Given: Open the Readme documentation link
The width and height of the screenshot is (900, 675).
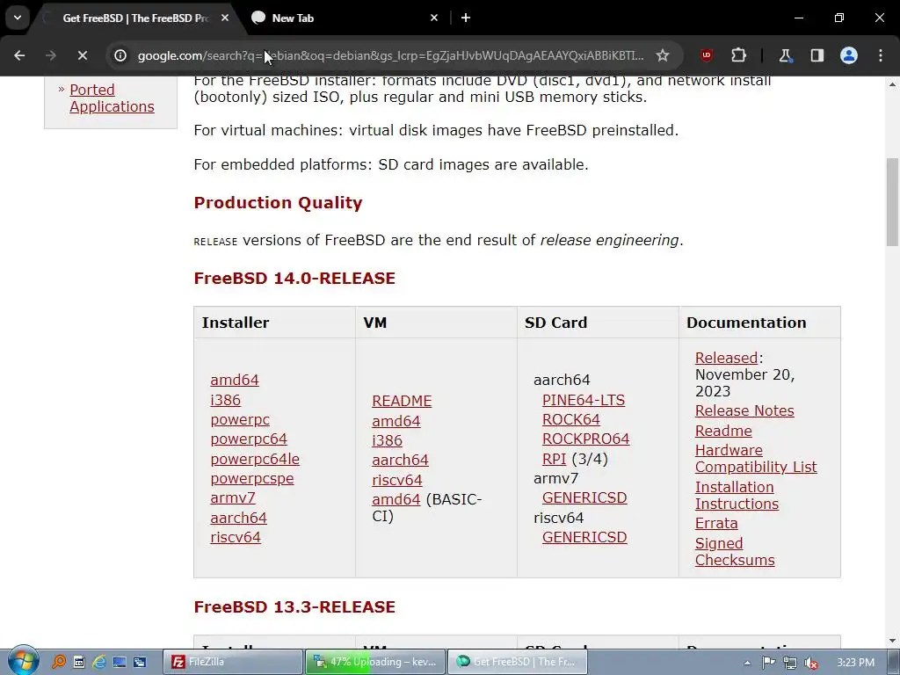Looking at the screenshot, I should (x=723, y=431).
